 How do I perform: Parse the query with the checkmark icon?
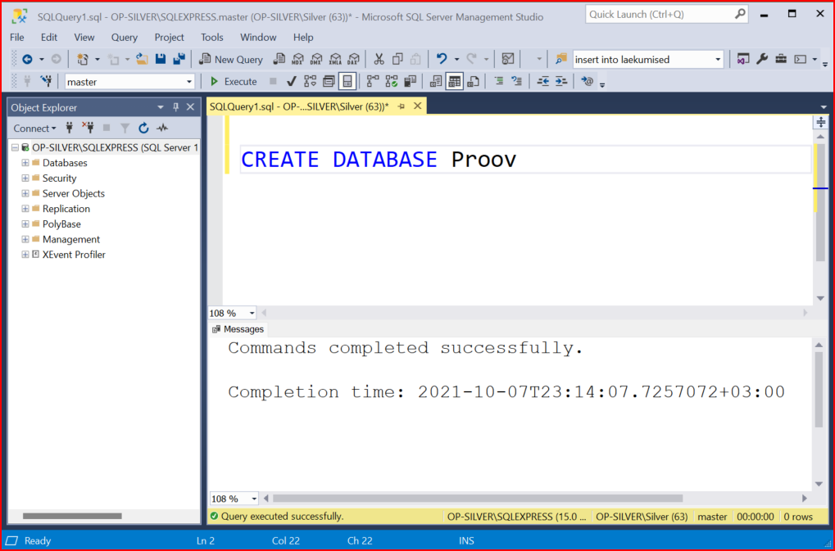click(x=291, y=81)
